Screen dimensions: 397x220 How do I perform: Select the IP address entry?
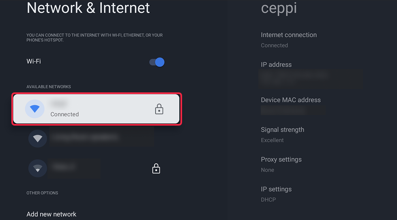(x=276, y=65)
